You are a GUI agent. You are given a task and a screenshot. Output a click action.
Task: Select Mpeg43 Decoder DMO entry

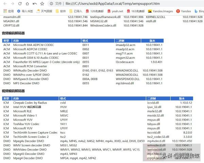[29, 154]
